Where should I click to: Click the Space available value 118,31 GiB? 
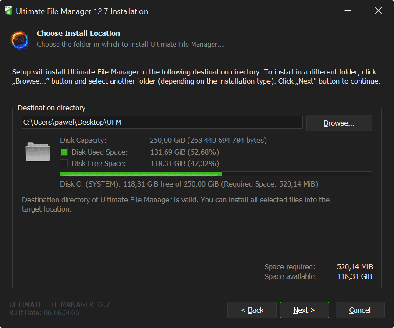point(355,276)
